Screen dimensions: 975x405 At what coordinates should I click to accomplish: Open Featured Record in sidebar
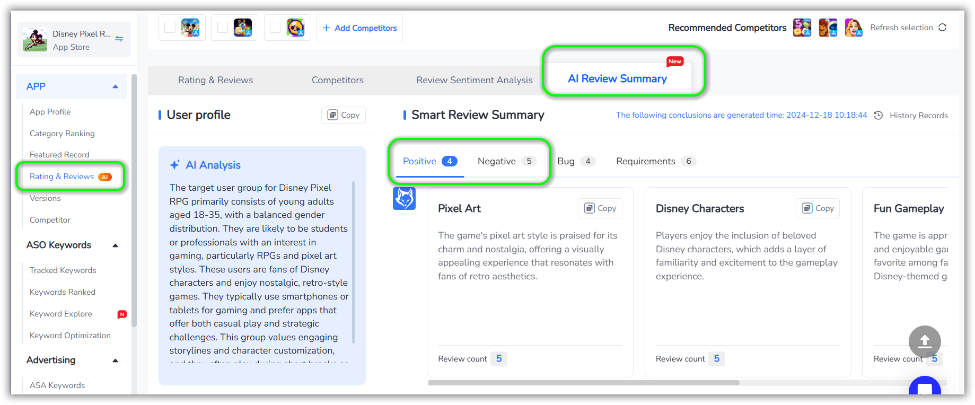click(59, 155)
